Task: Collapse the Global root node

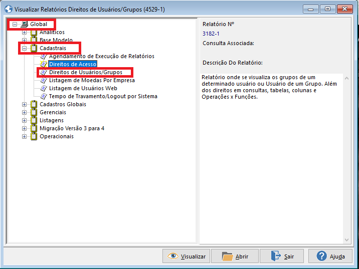Action: pos(15,24)
